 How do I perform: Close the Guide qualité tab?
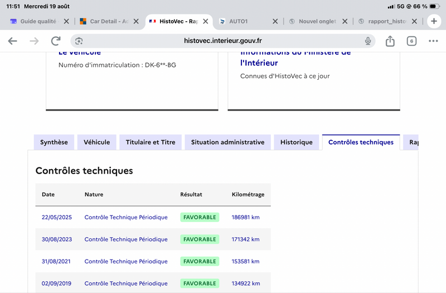[66, 21]
